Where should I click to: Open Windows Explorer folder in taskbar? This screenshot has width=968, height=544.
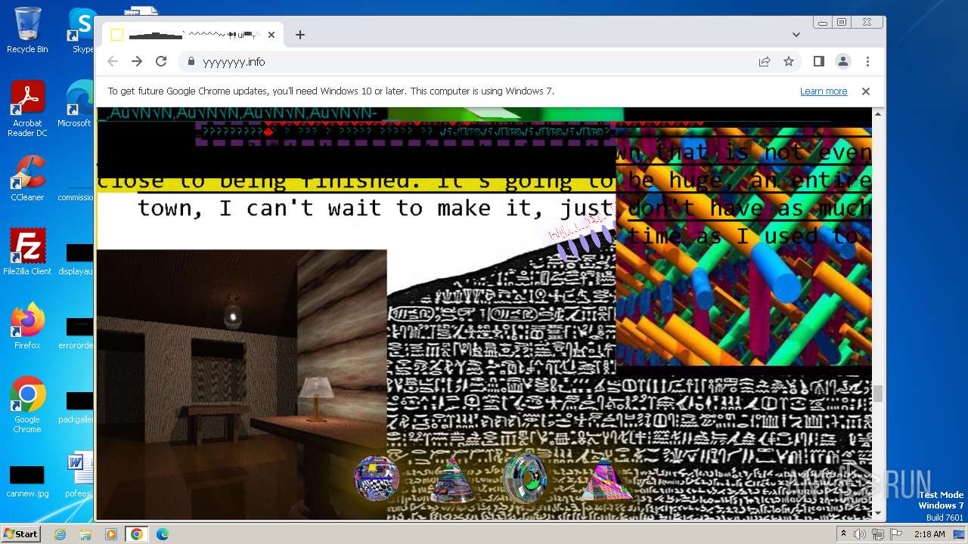[85, 534]
